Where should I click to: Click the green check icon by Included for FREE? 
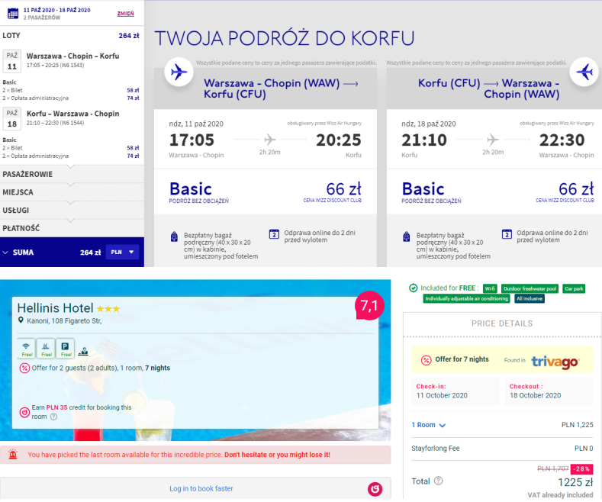[414, 288]
